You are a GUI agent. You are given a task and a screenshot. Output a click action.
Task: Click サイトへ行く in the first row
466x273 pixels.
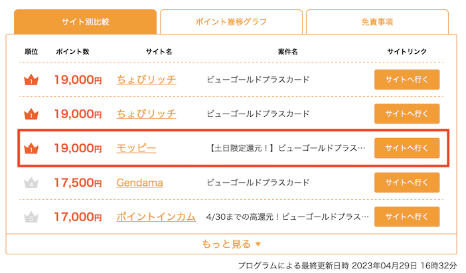click(407, 80)
